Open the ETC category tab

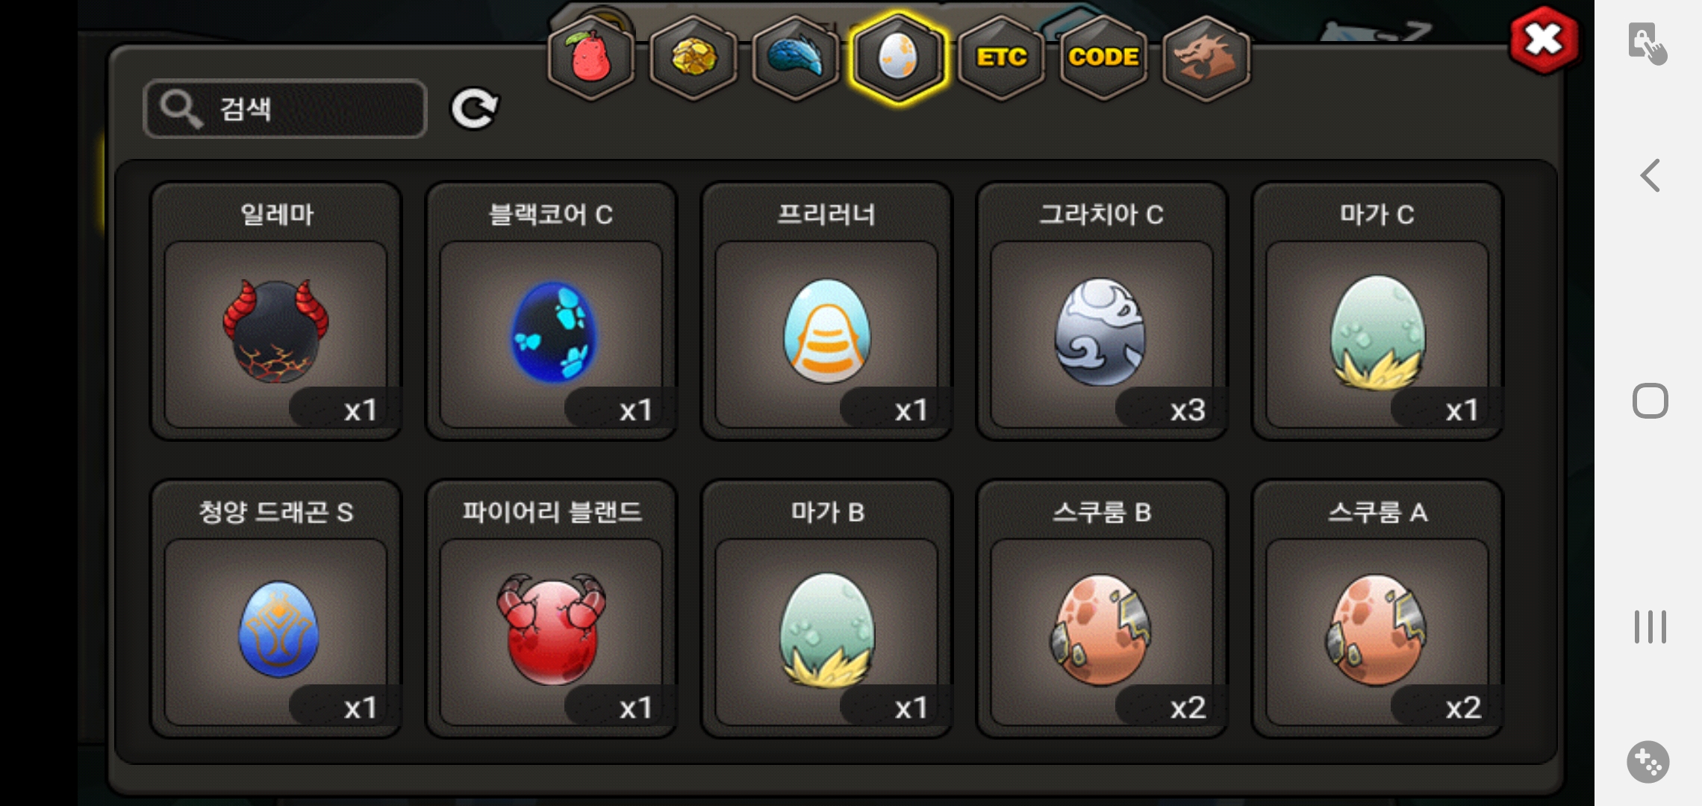coord(1001,57)
